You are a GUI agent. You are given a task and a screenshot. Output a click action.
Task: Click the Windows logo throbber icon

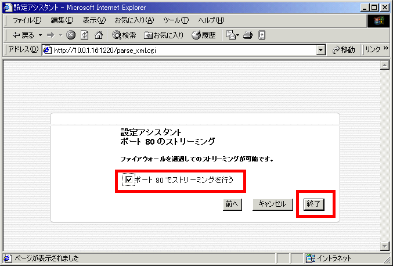pyautogui.click(x=378, y=21)
